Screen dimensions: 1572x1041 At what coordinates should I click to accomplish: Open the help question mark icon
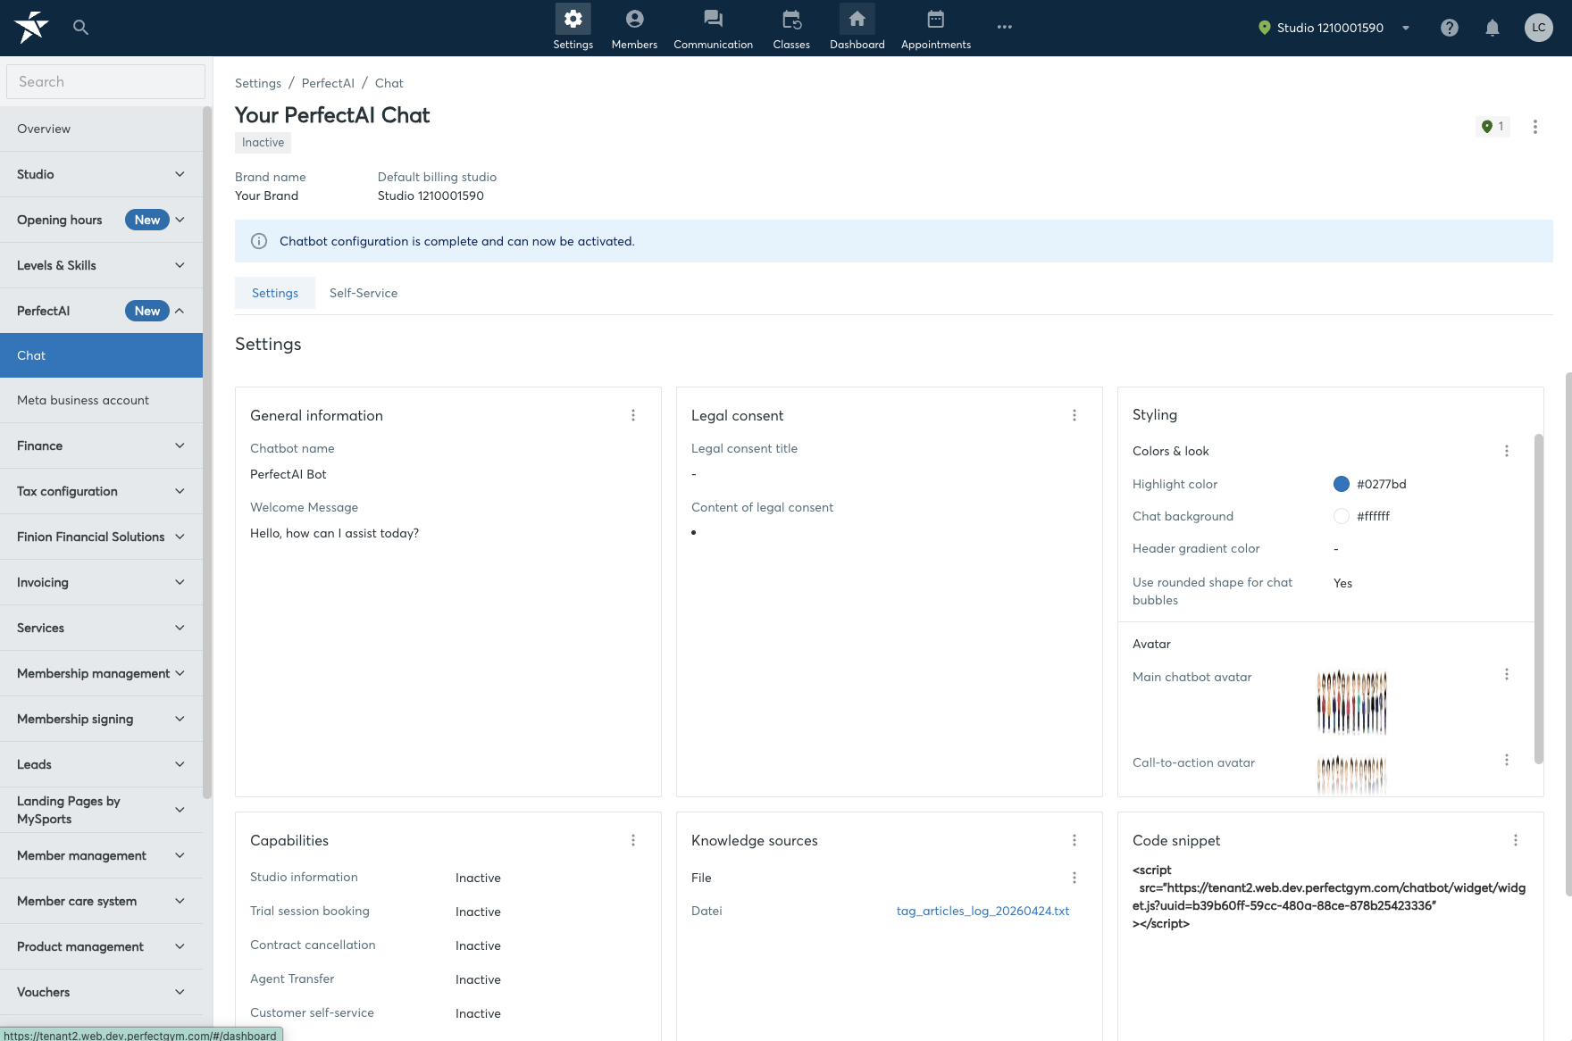[x=1450, y=28]
